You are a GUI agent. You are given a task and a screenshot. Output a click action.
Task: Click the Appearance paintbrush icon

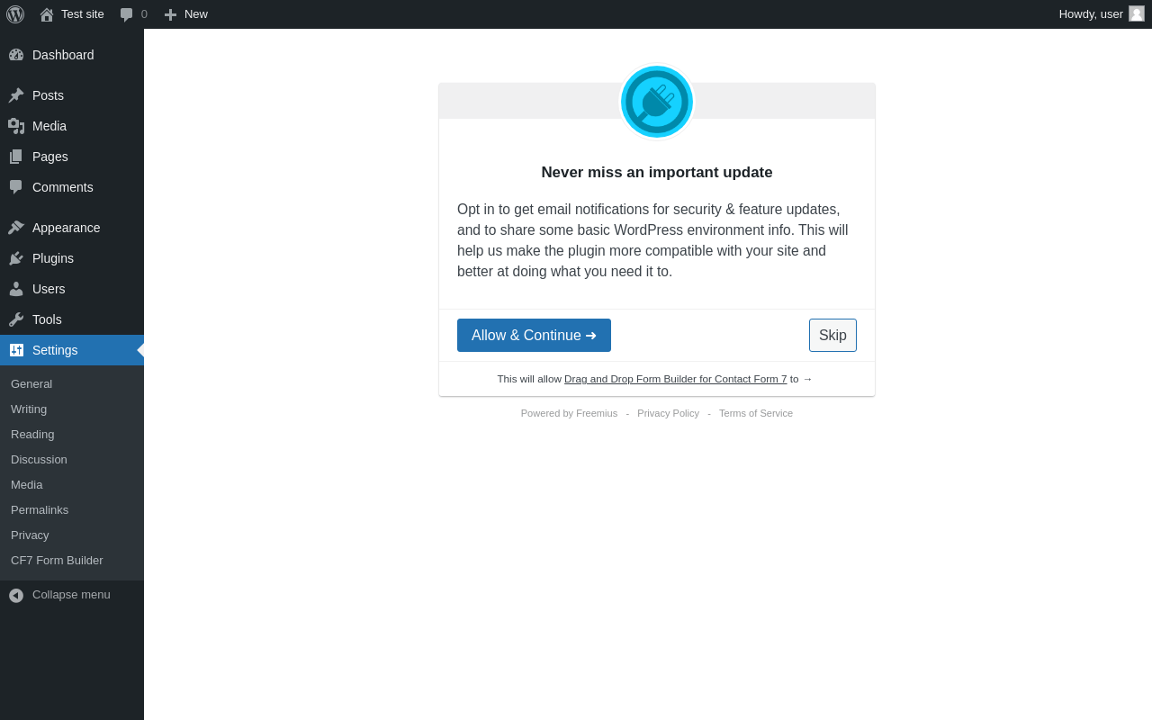pyautogui.click(x=16, y=228)
